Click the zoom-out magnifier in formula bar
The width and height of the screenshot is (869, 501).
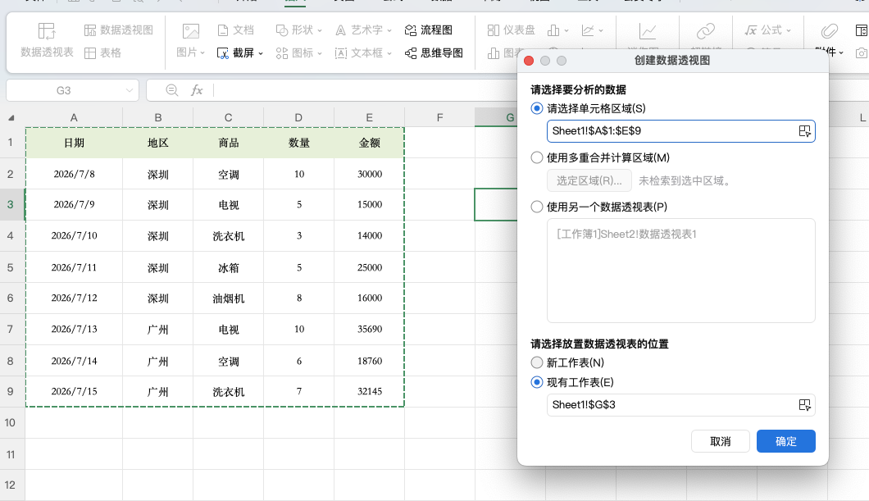click(x=172, y=89)
